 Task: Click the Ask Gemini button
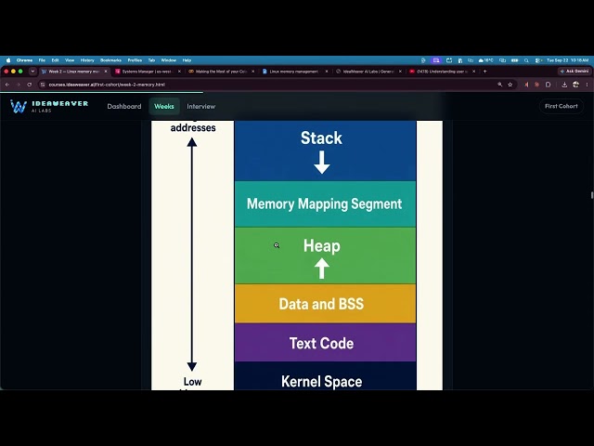pos(575,72)
